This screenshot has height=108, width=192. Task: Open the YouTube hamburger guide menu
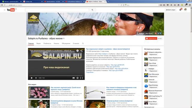coord(4,10)
